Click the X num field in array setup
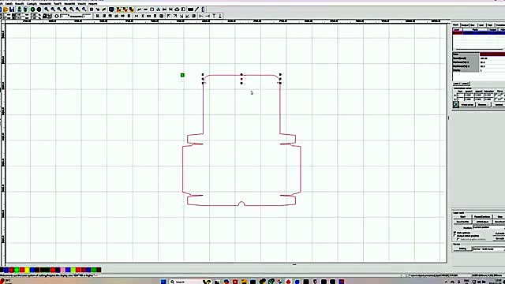 [461, 95]
